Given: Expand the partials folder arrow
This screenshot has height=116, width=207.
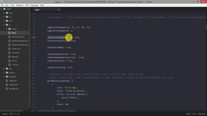Looking at the screenshot, I should pyautogui.click(x=4, y=72).
